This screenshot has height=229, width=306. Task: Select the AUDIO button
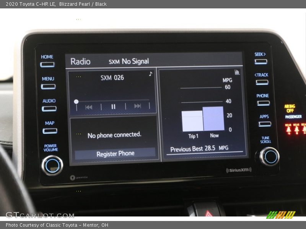[x=49, y=108]
